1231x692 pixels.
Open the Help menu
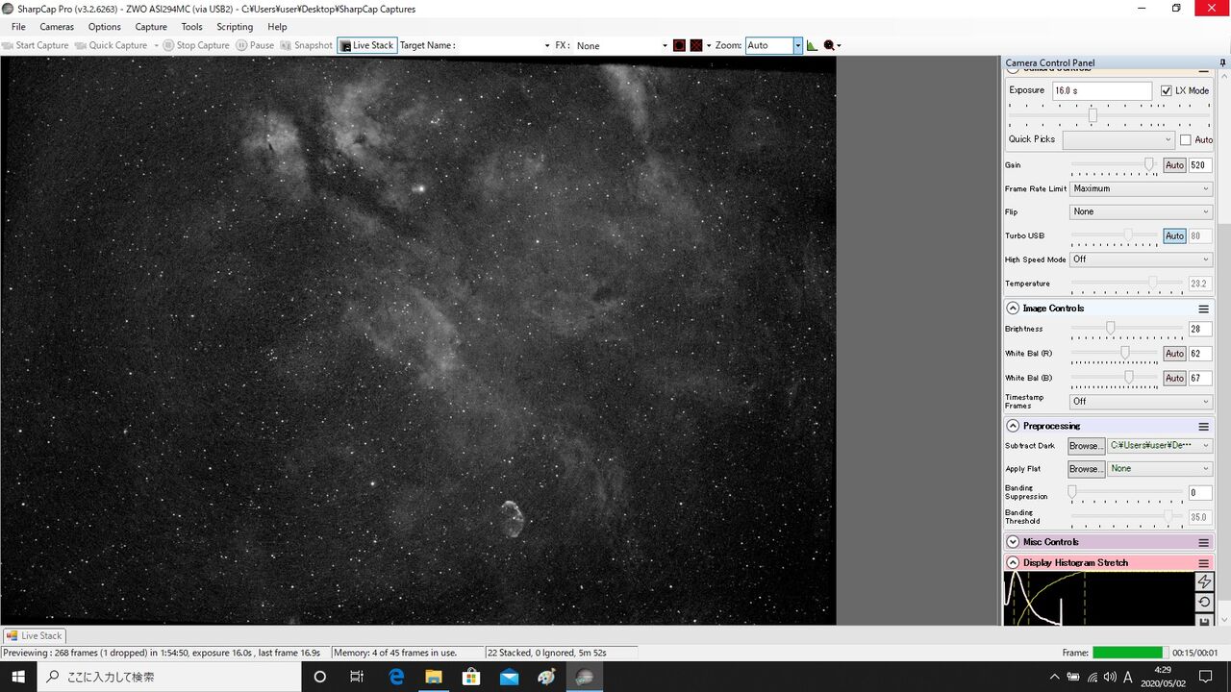[277, 27]
